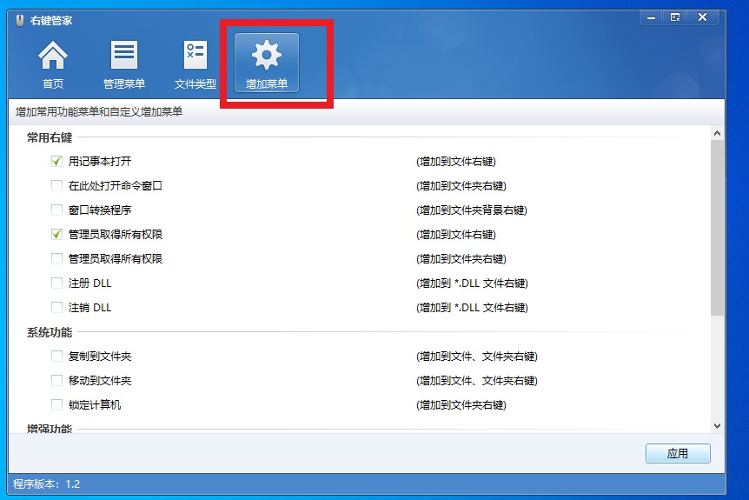Check the 注销 DLL checkbox
Image resolution: width=749 pixels, height=500 pixels.
tap(57, 308)
